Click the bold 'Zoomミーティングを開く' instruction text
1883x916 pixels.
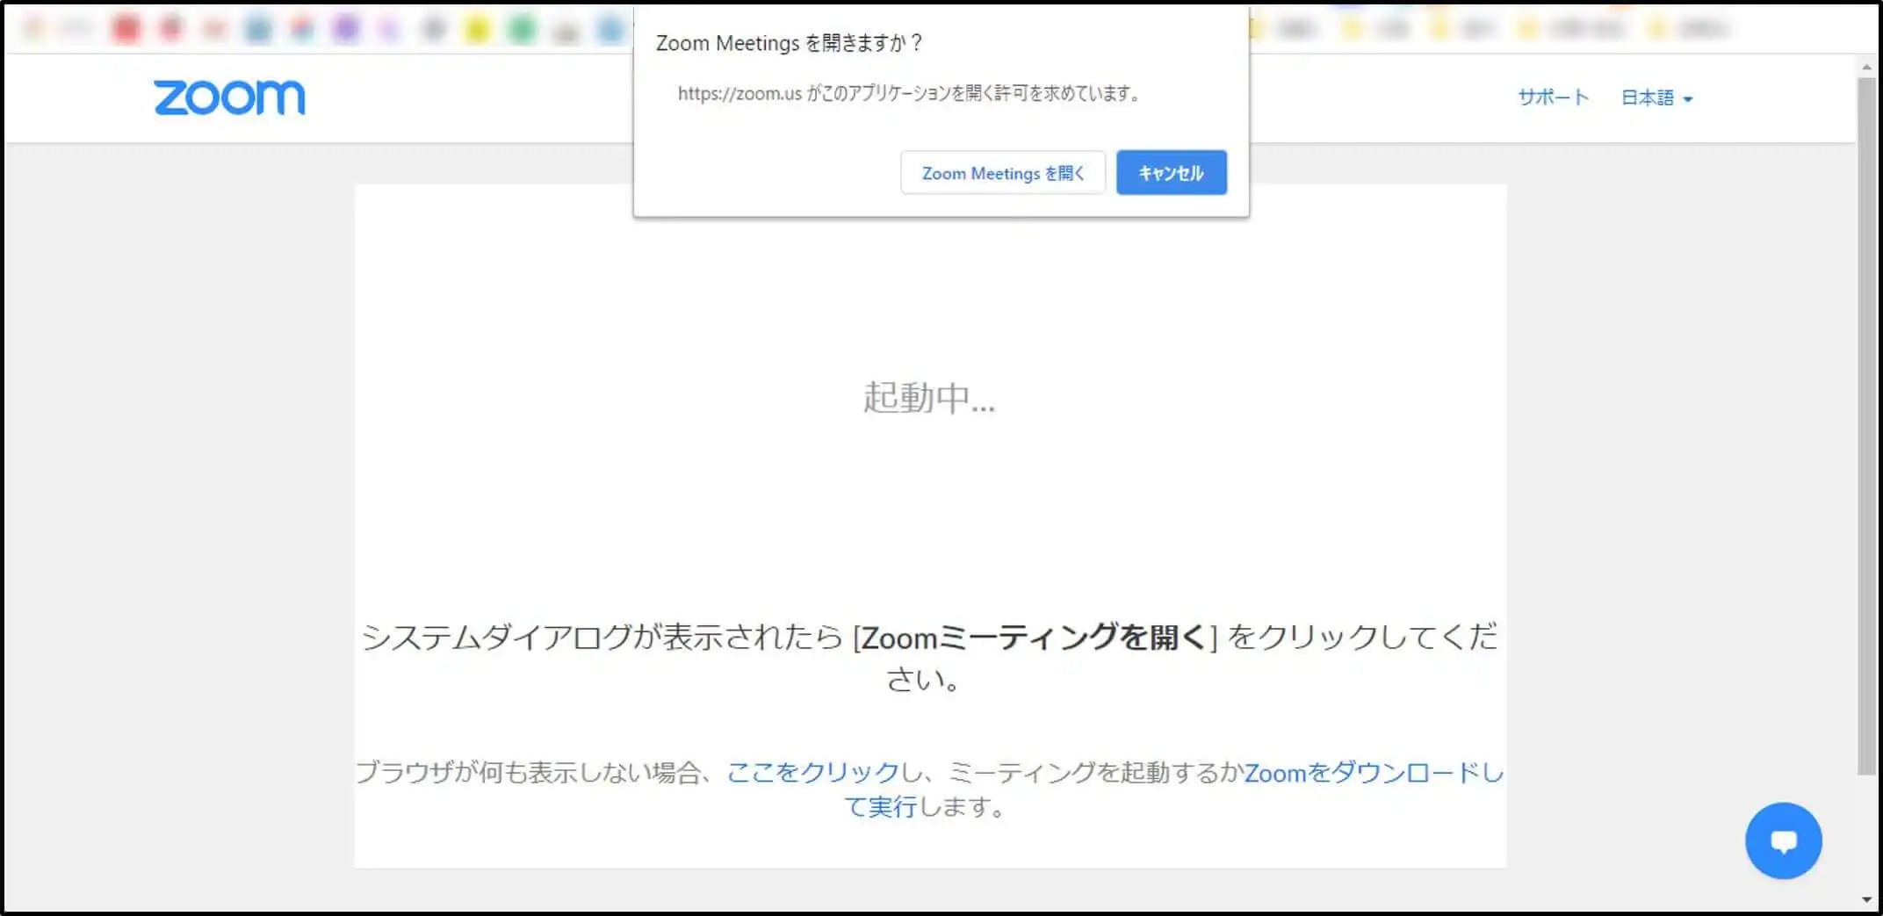[x=1034, y=637]
